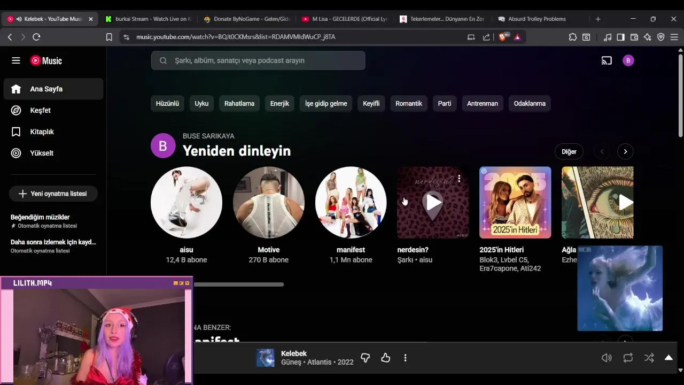Toggle shuffle in player bar
The height and width of the screenshot is (385, 684).
tap(649, 358)
